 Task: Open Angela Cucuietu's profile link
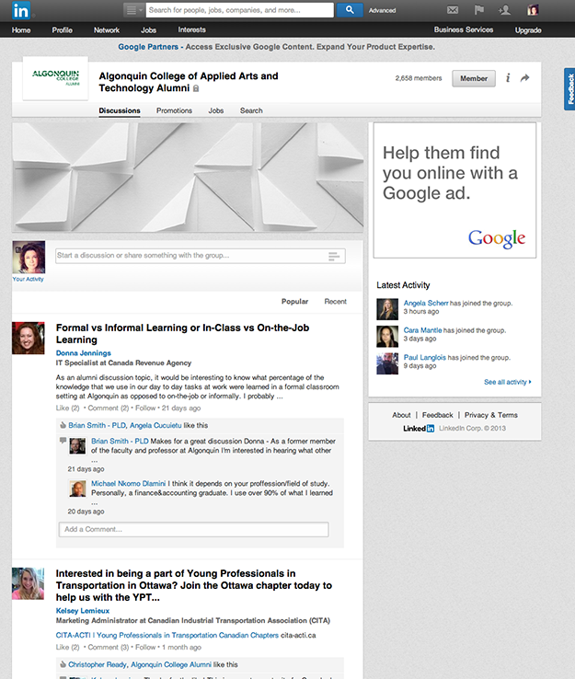(155, 425)
